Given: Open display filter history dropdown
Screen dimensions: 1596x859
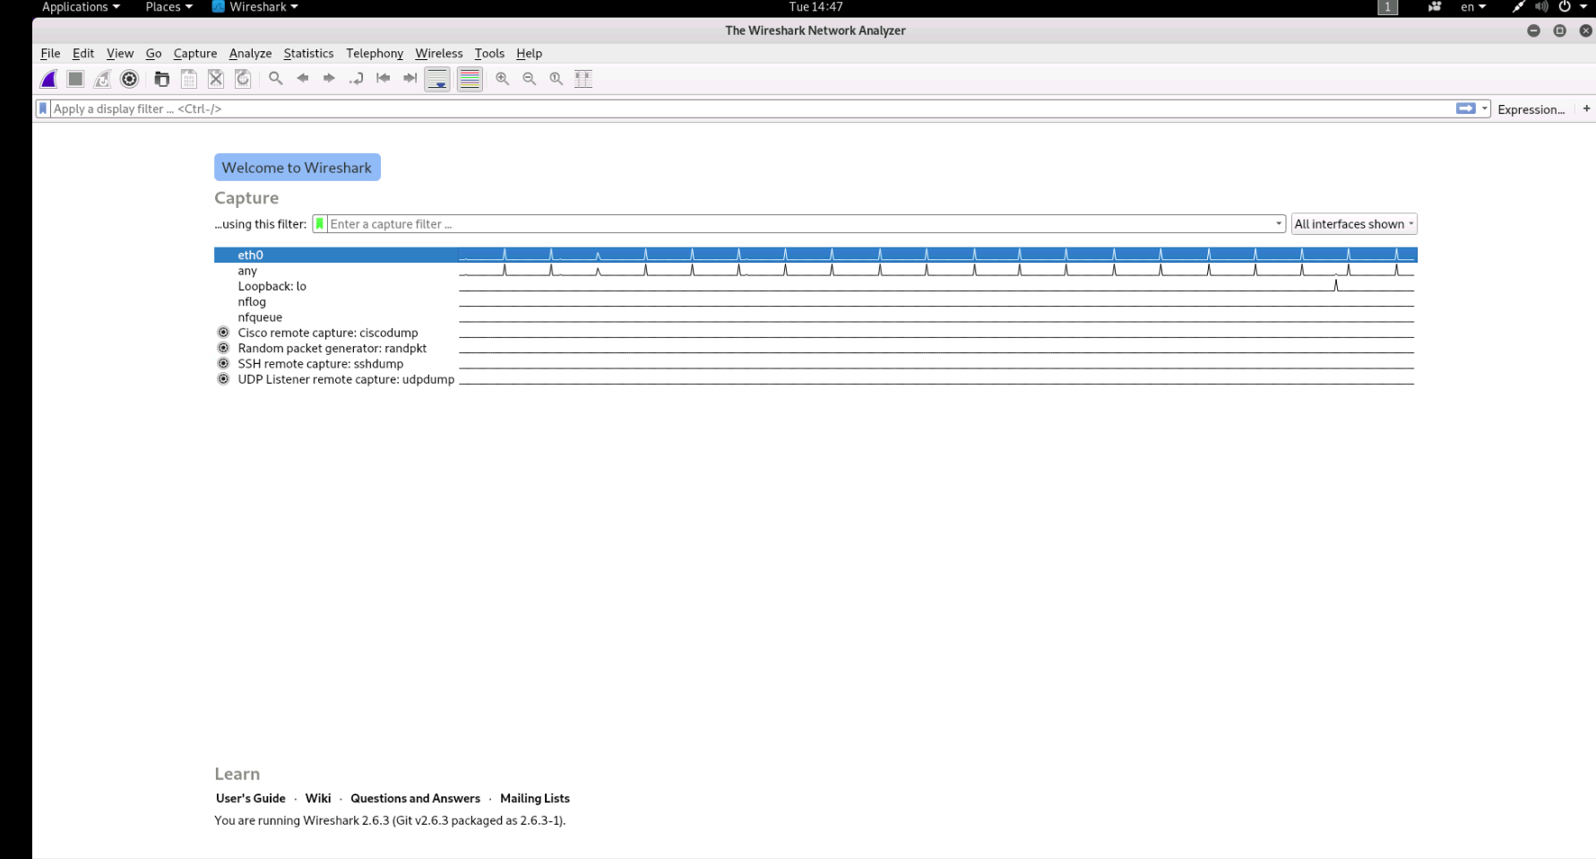Looking at the screenshot, I should pyautogui.click(x=1485, y=108).
